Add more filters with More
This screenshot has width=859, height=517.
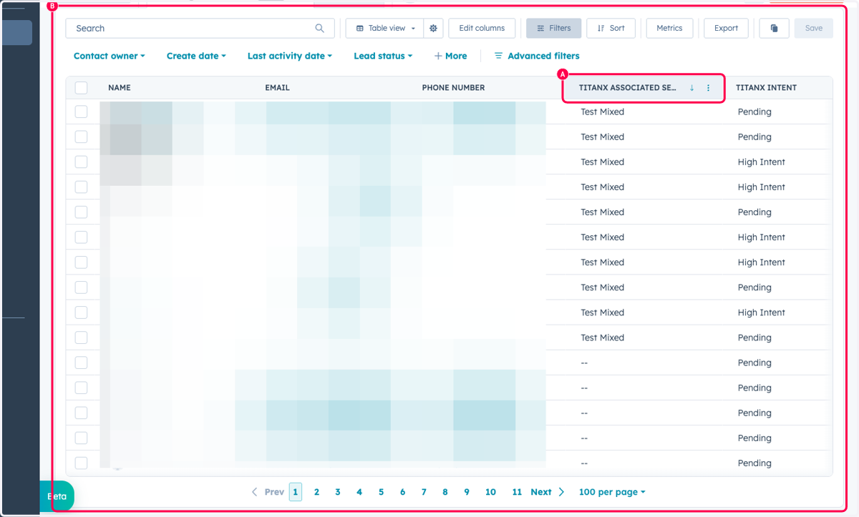point(450,56)
